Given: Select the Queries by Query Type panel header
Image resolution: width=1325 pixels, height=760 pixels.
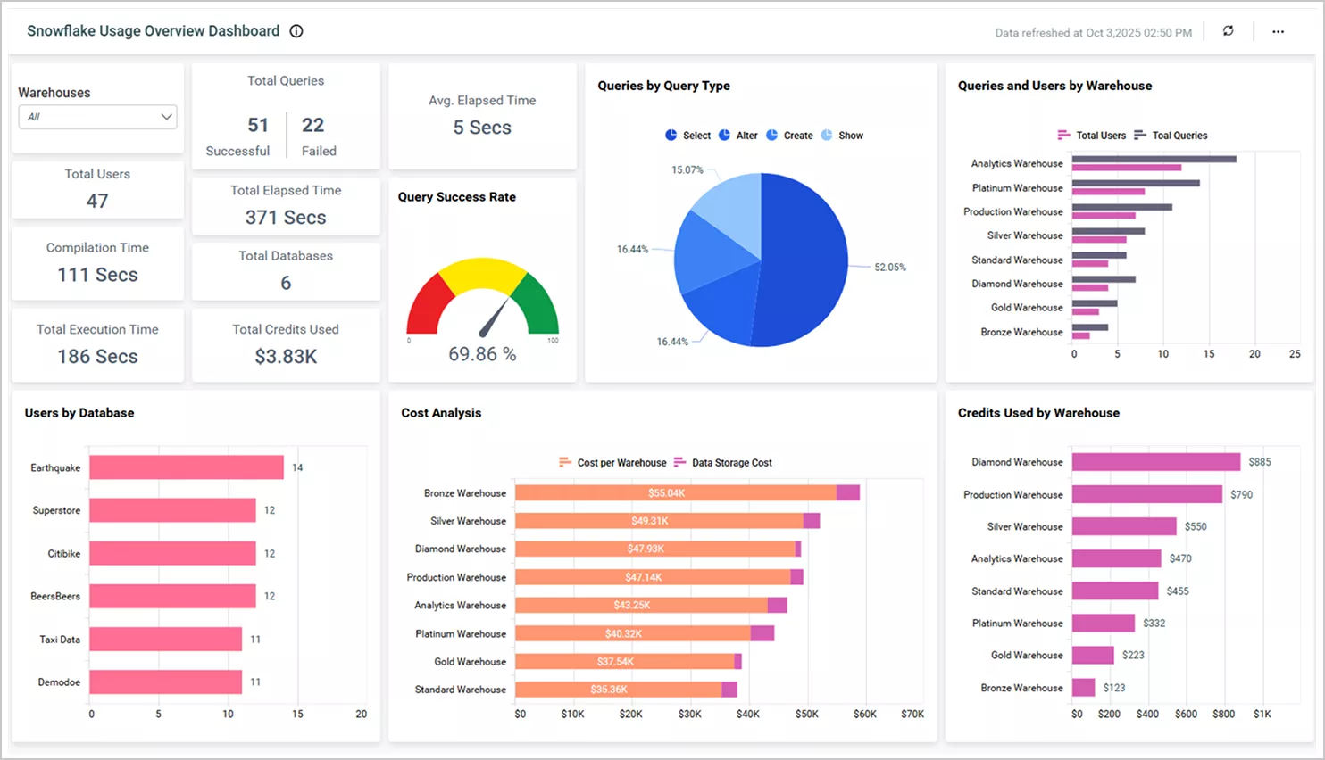Looking at the screenshot, I should (663, 86).
